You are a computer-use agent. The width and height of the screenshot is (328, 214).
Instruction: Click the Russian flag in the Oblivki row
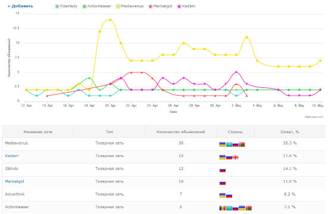[x=222, y=170]
